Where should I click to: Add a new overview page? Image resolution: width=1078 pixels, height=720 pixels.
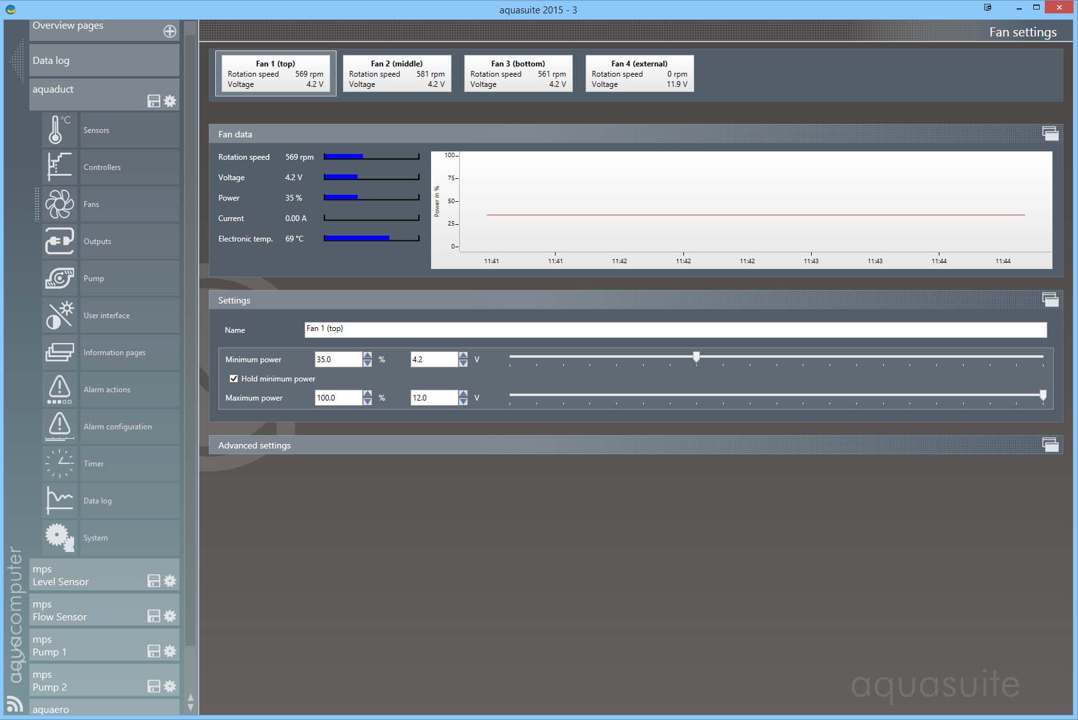tap(170, 31)
